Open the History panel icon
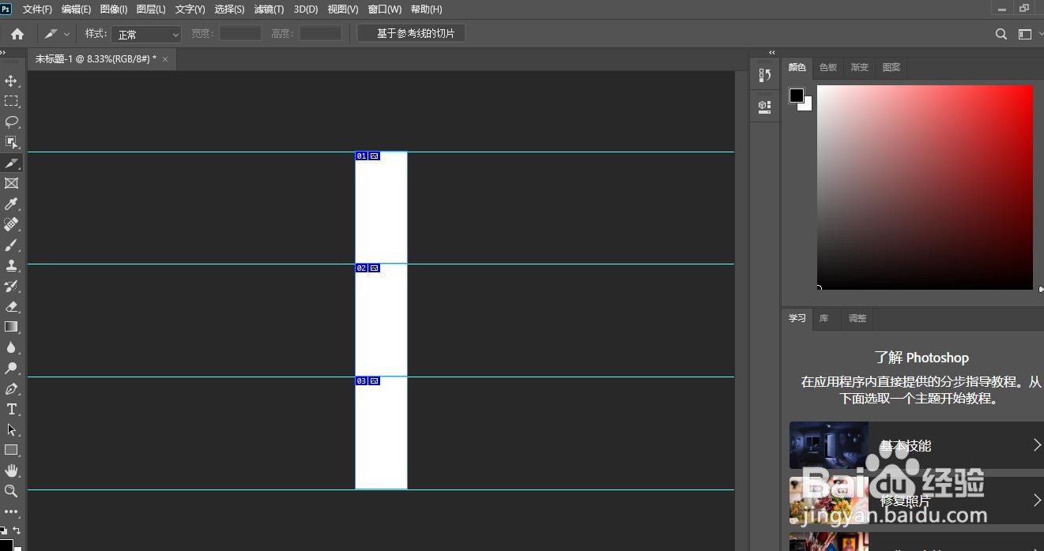Screen dimensions: 1044x551 click(764, 75)
